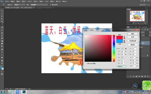The height and width of the screenshot is (94, 151).
Task: Select the S radio button
Action: (117, 51)
